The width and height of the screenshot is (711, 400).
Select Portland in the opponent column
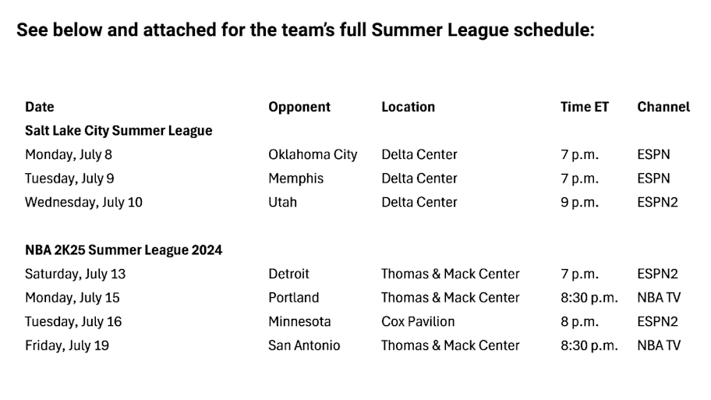294,298
